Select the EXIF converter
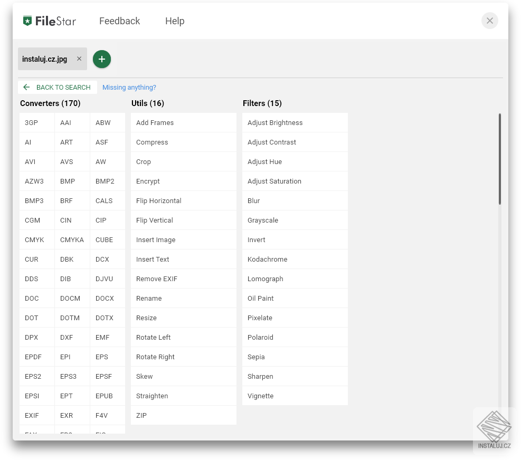Screen dimensions: 521x460 [x=37, y=415]
